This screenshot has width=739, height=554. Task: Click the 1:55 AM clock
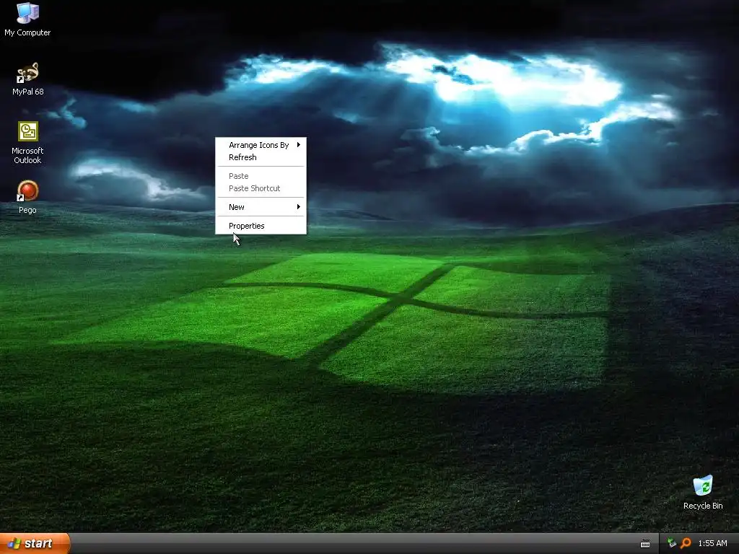(712, 543)
